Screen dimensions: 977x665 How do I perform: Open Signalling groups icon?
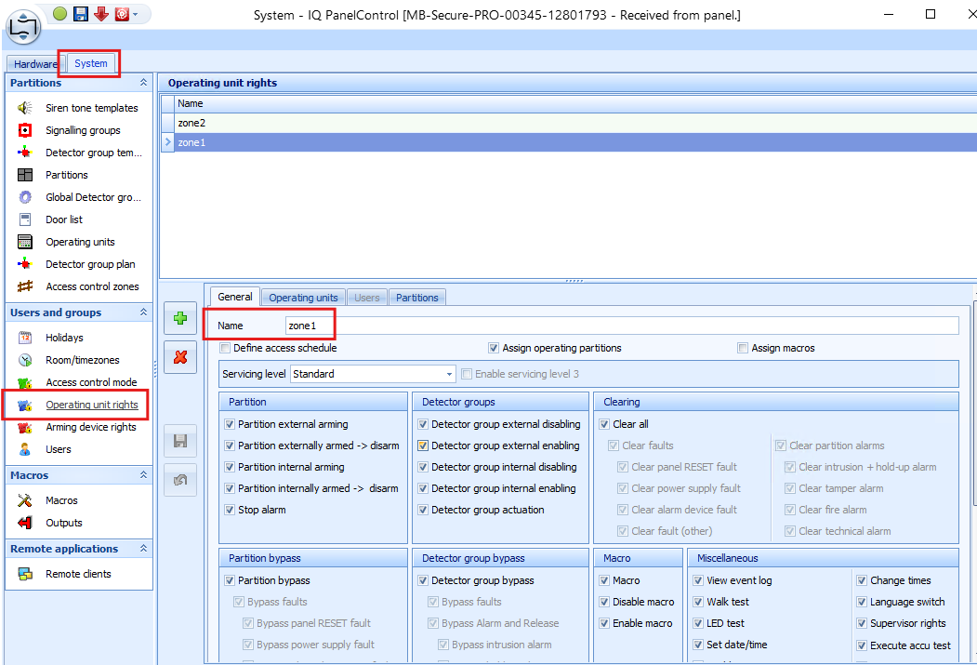point(25,130)
